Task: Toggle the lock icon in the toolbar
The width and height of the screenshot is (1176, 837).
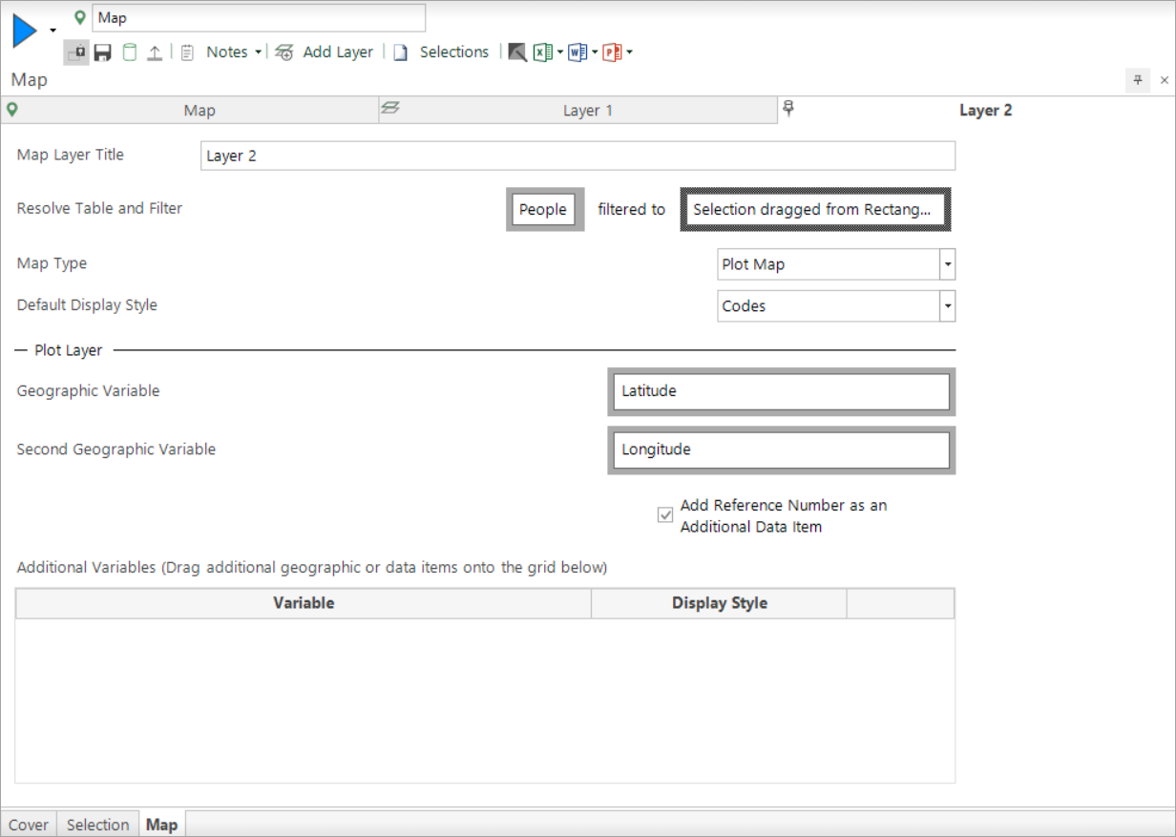Action: tap(76, 52)
